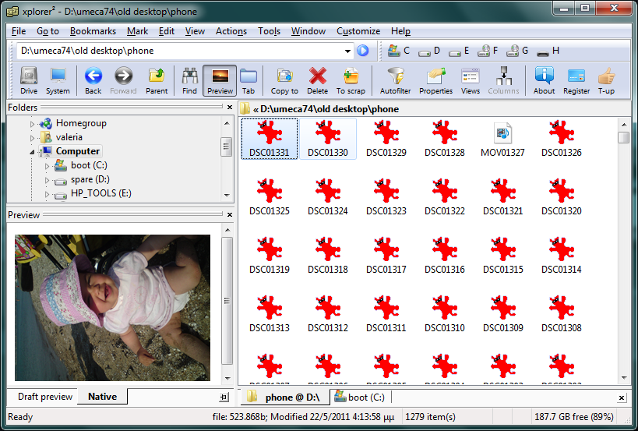
Task: Go Back with the blue arrow
Action: [x=93, y=80]
